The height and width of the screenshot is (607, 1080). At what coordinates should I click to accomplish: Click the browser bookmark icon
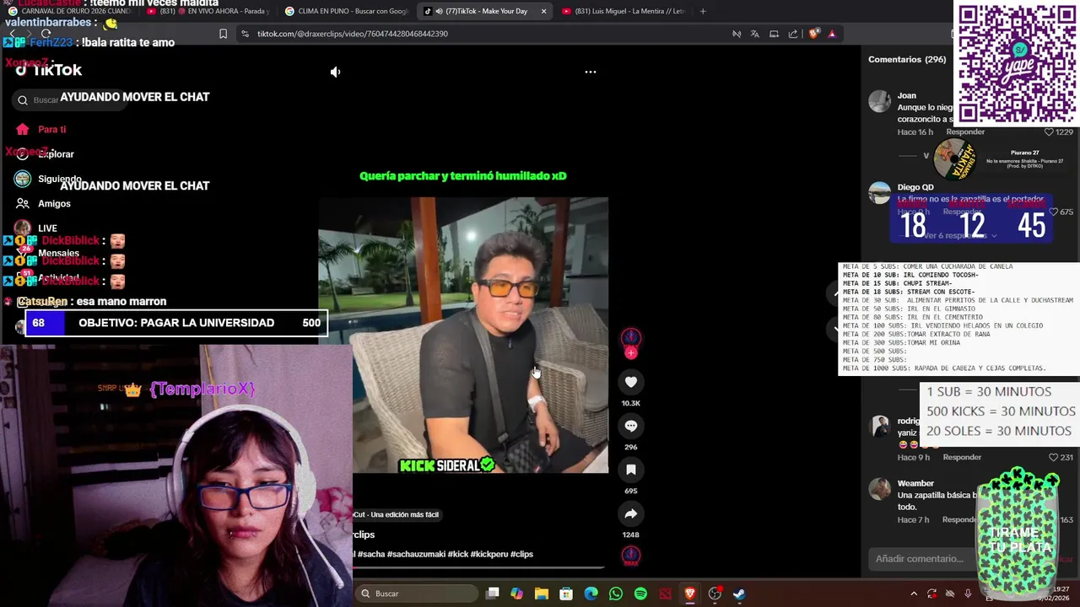223,34
